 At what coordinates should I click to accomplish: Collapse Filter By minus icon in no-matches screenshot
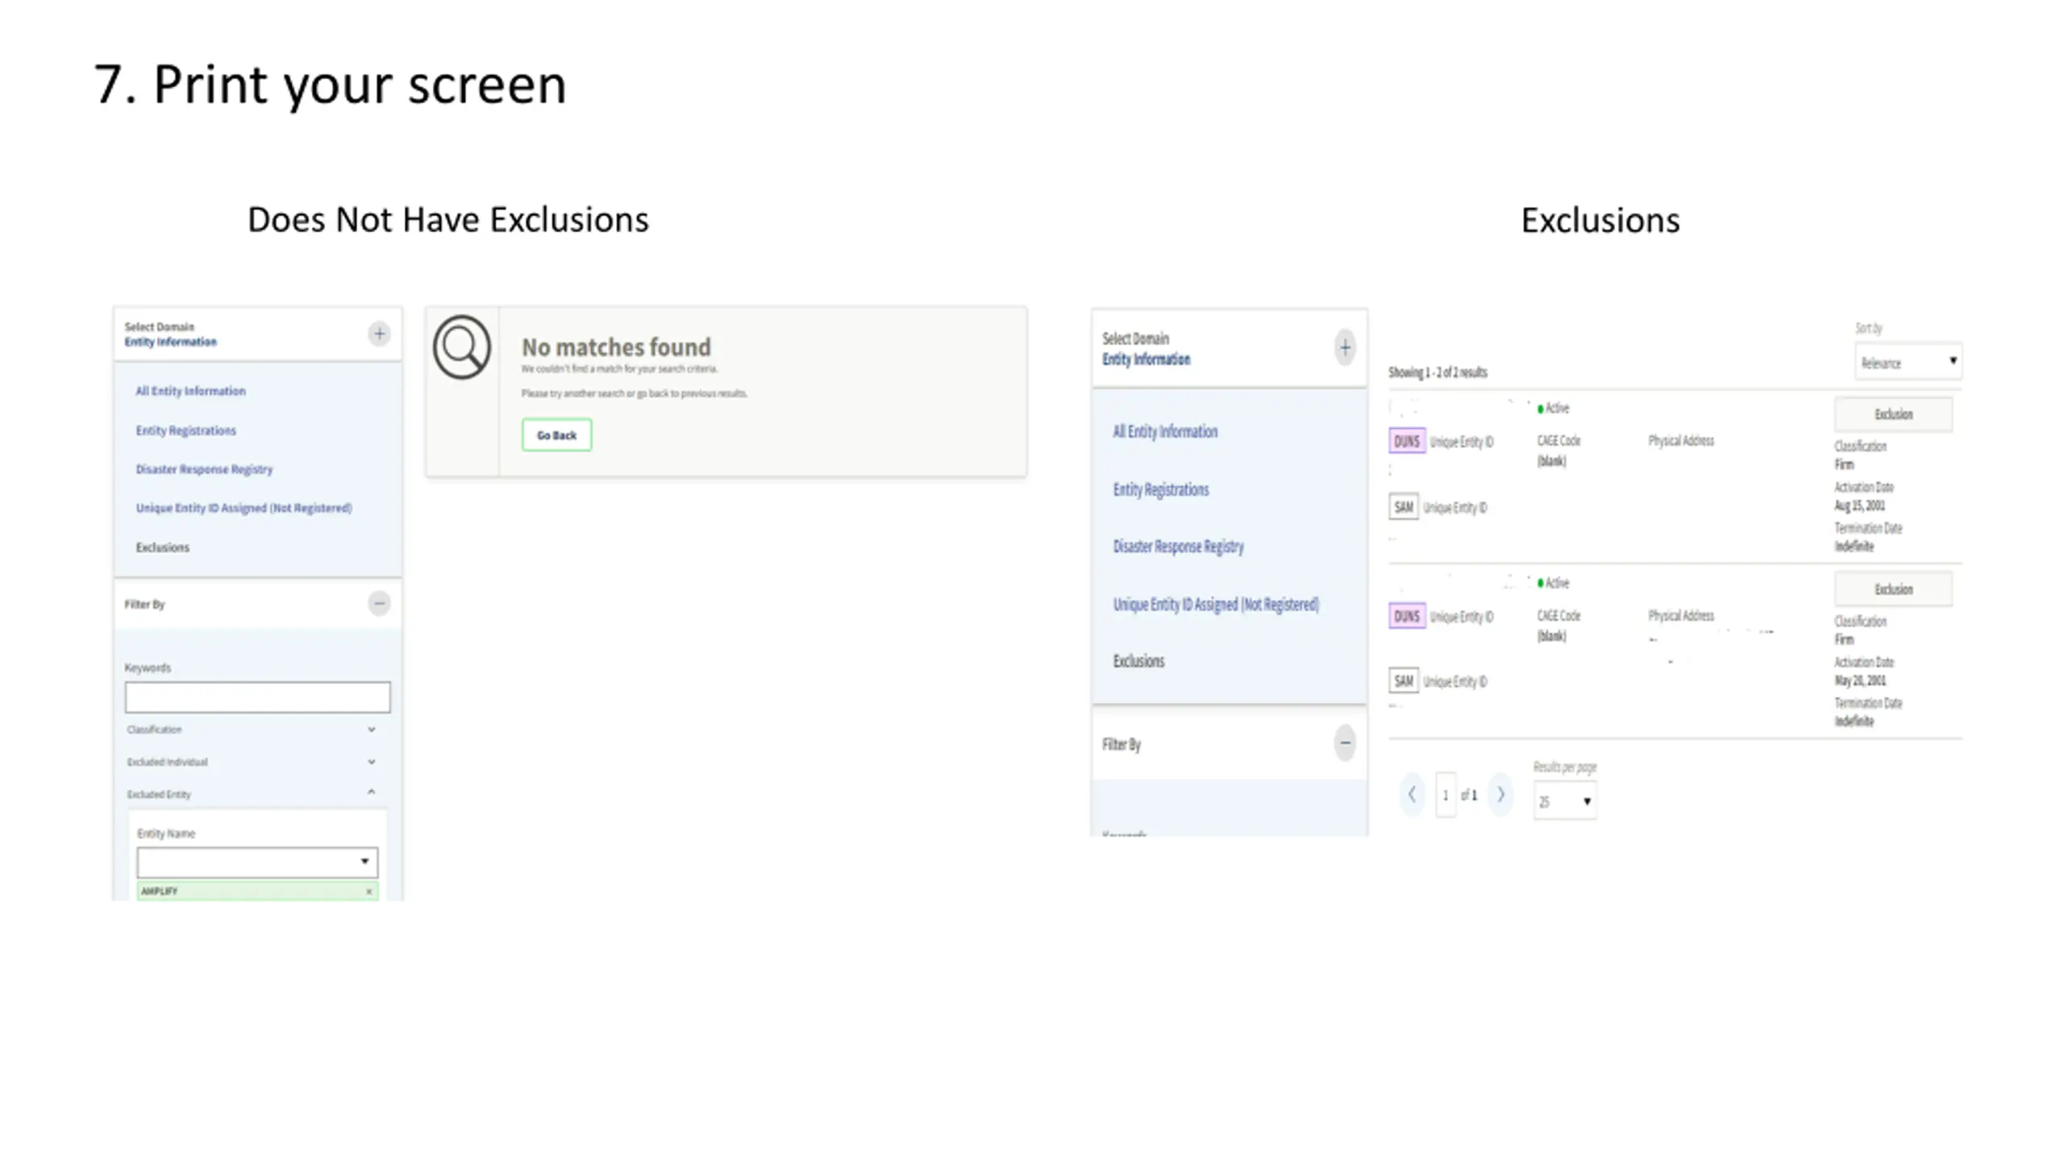379,603
